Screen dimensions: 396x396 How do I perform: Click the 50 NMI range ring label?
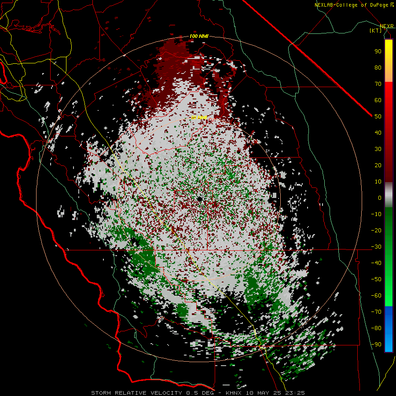tap(199, 117)
